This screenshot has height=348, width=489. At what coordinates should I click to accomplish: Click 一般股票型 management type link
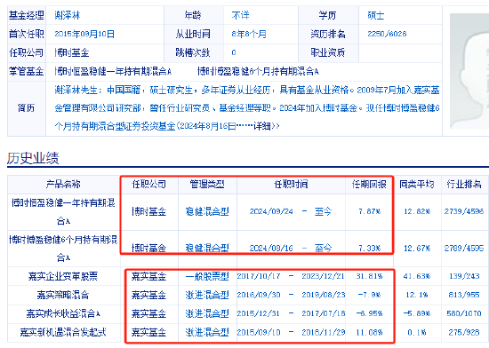pyautogui.click(x=207, y=276)
